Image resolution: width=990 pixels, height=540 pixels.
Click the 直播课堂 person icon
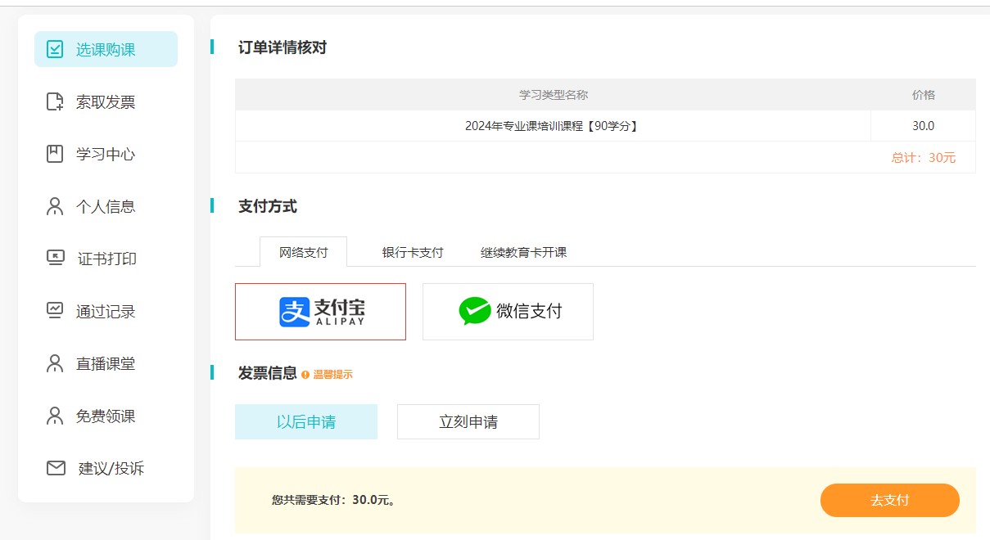pyautogui.click(x=55, y=363)
